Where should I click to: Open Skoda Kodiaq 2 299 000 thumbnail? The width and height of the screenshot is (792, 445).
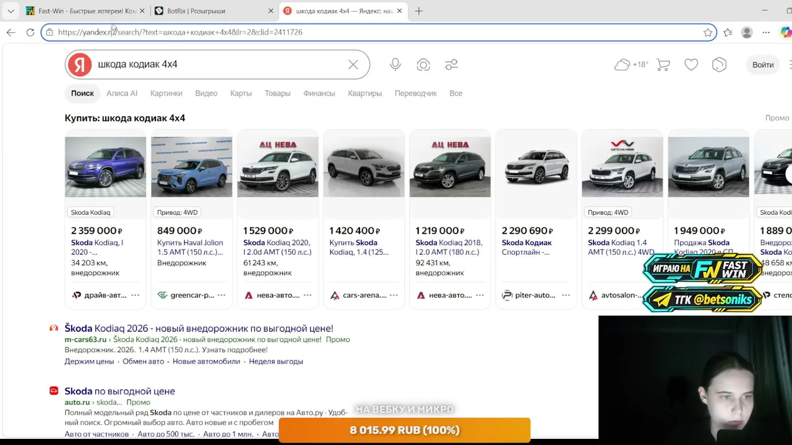[622, 167]
